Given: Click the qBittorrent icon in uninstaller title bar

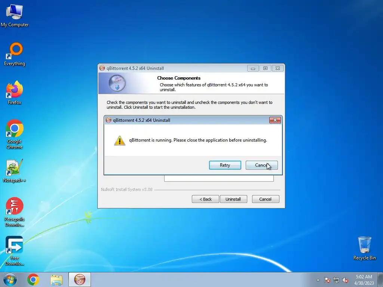Looking at the screenshot, I should (x=102, y=68).
